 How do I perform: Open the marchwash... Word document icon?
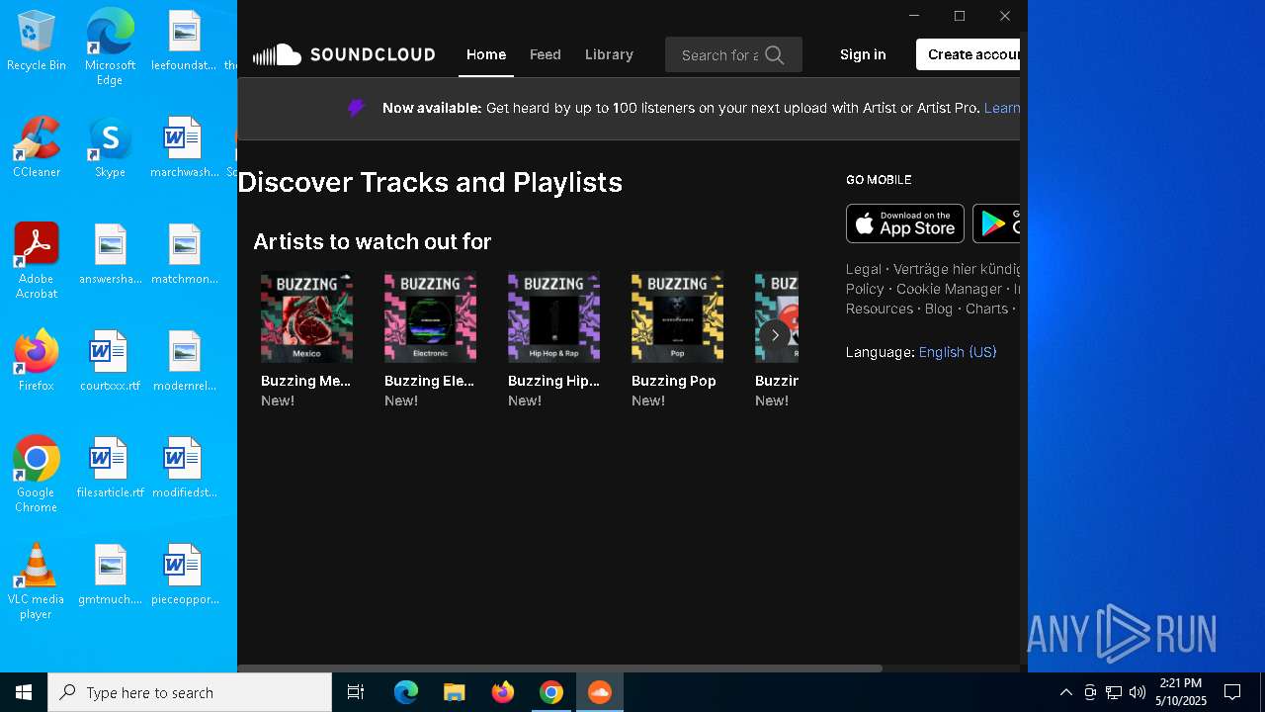point(184,147)
